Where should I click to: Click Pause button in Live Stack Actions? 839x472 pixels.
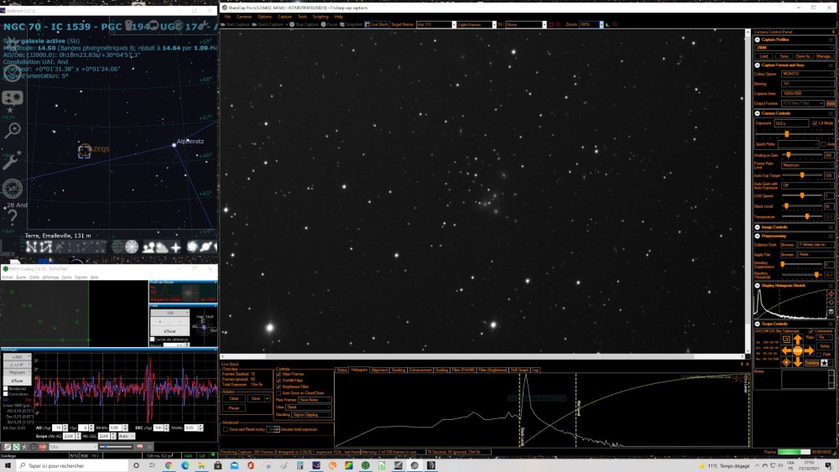click(x=234, y=407)
